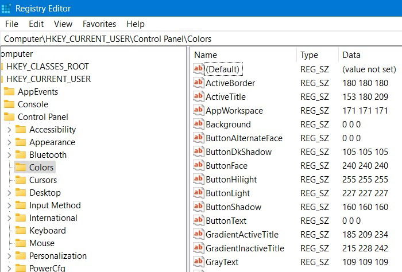Click the AppEvents folder icon
This screenshot has height=272, width=402.
tap(9, 91)
